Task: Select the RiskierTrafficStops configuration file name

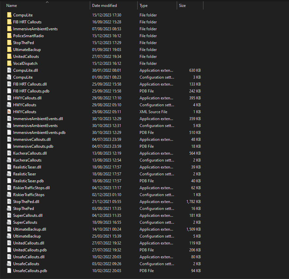Action: [x=29, y=194]
